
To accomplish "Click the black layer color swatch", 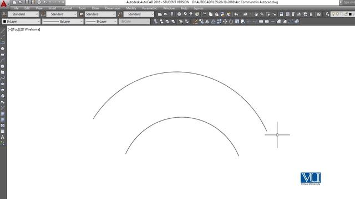I will click(x=350, y=14).
